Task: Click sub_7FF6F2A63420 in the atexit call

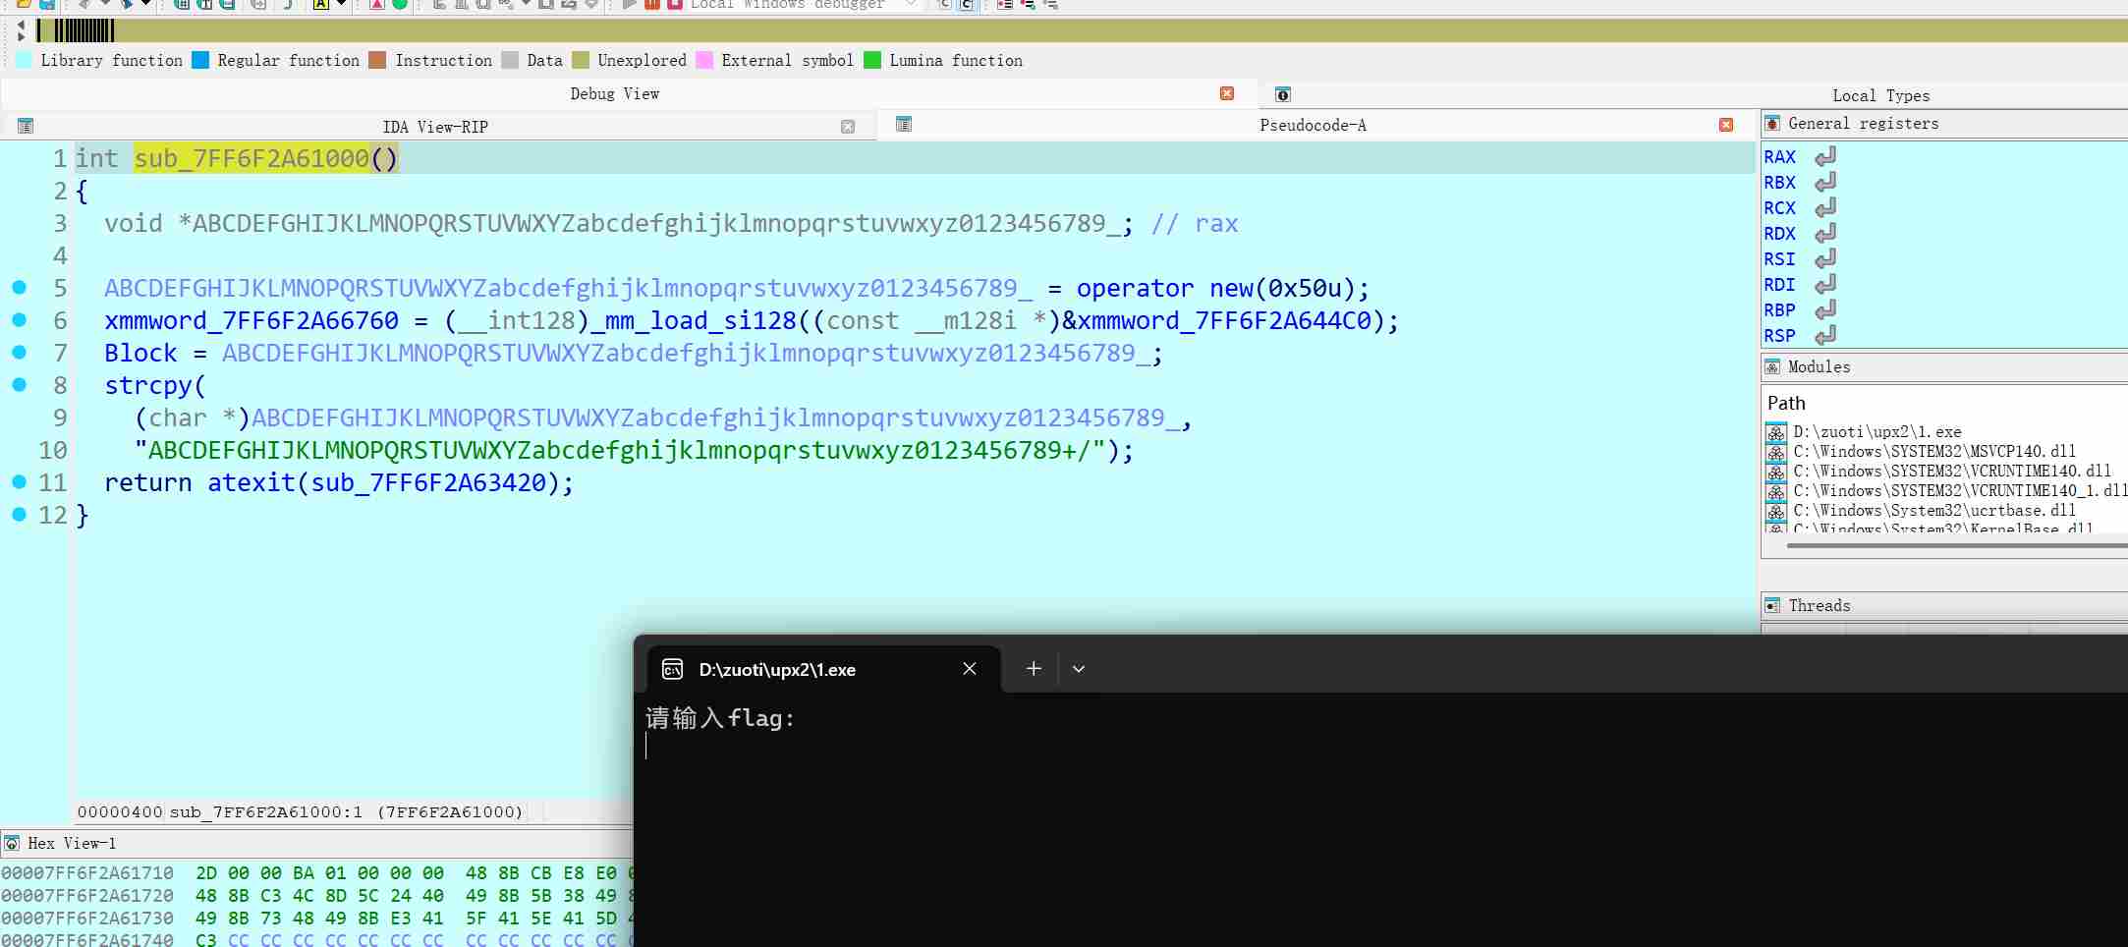Action: [427, 483]
